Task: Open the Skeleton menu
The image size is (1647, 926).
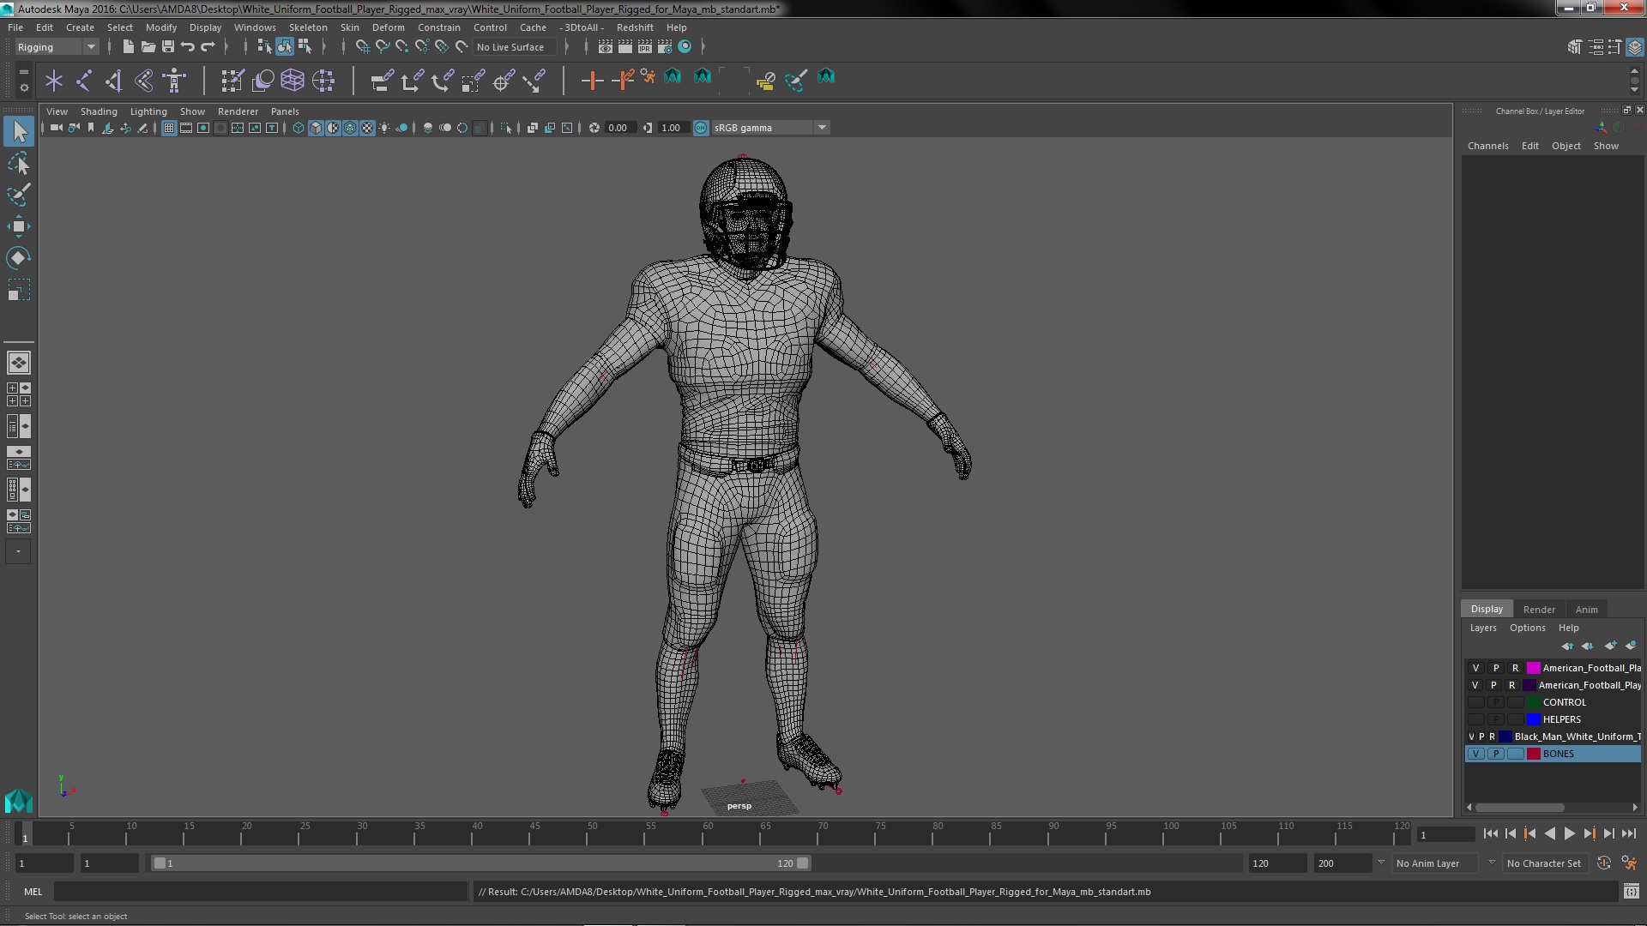Action: coord(307,27)
